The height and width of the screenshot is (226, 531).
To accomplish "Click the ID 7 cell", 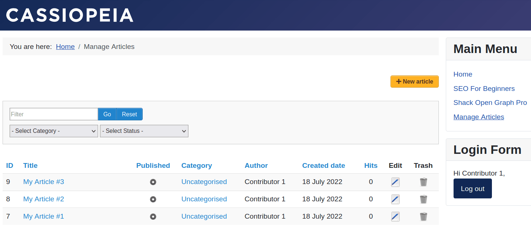I will pyautogui.click(x=8, y=216).
